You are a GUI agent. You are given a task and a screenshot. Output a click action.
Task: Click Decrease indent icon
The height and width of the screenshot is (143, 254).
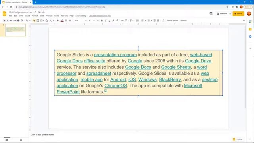154,21
